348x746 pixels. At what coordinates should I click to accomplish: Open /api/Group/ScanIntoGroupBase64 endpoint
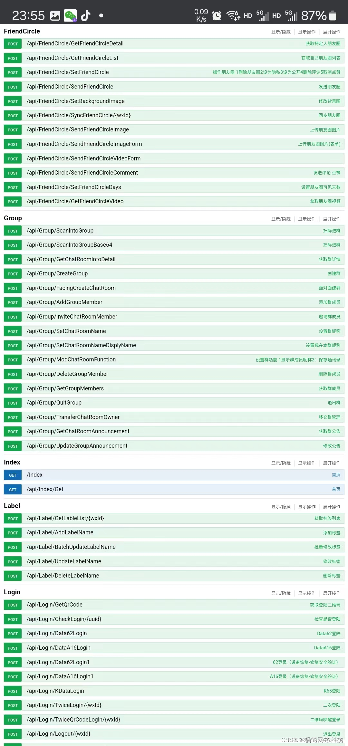[174, 245]
